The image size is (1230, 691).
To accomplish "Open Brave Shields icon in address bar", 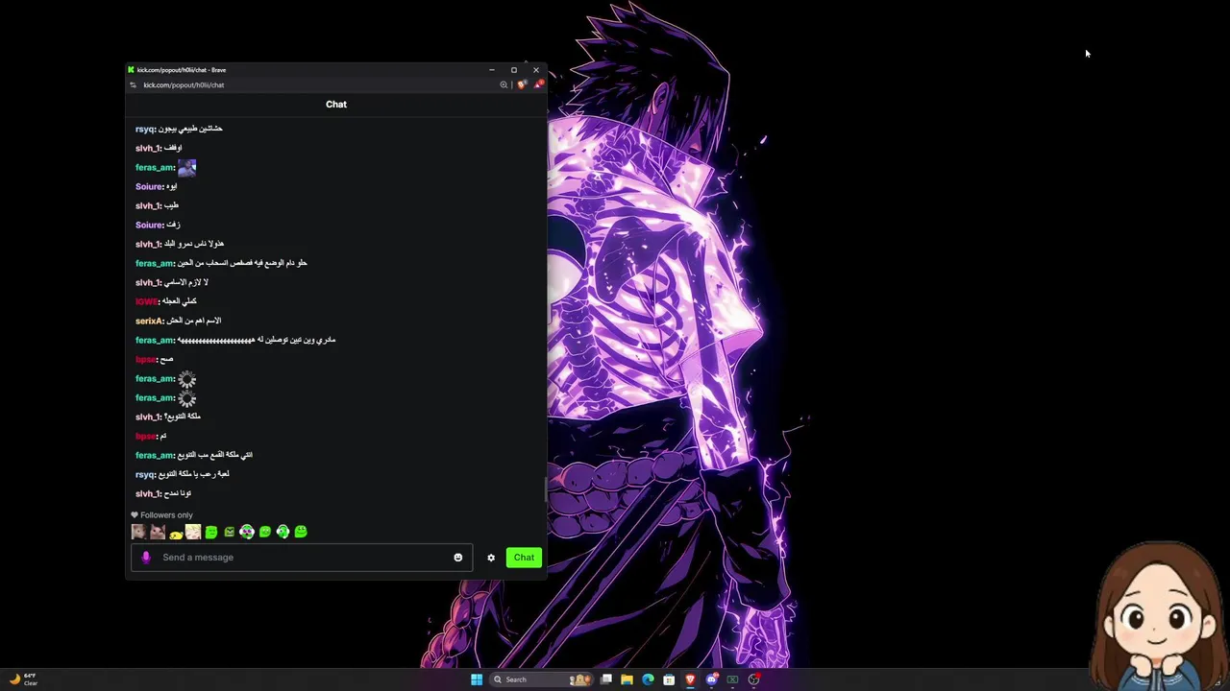I will 522,84.
